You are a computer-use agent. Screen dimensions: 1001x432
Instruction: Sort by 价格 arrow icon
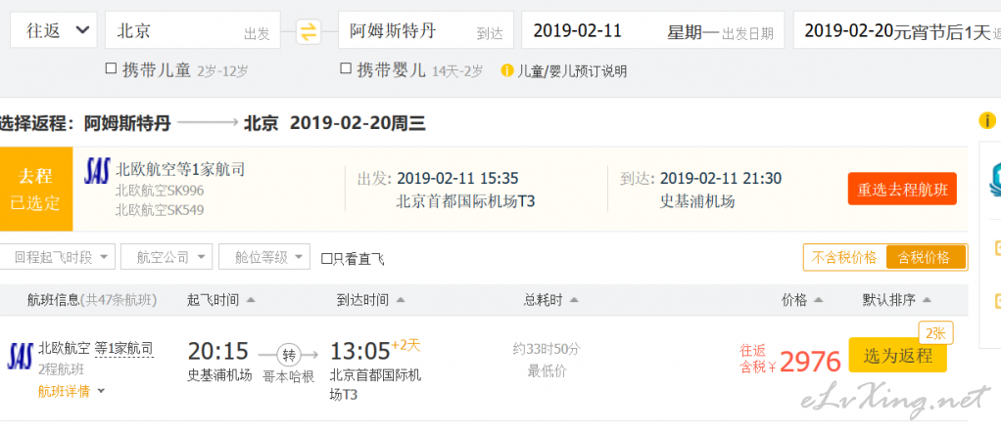coord(818,300)
